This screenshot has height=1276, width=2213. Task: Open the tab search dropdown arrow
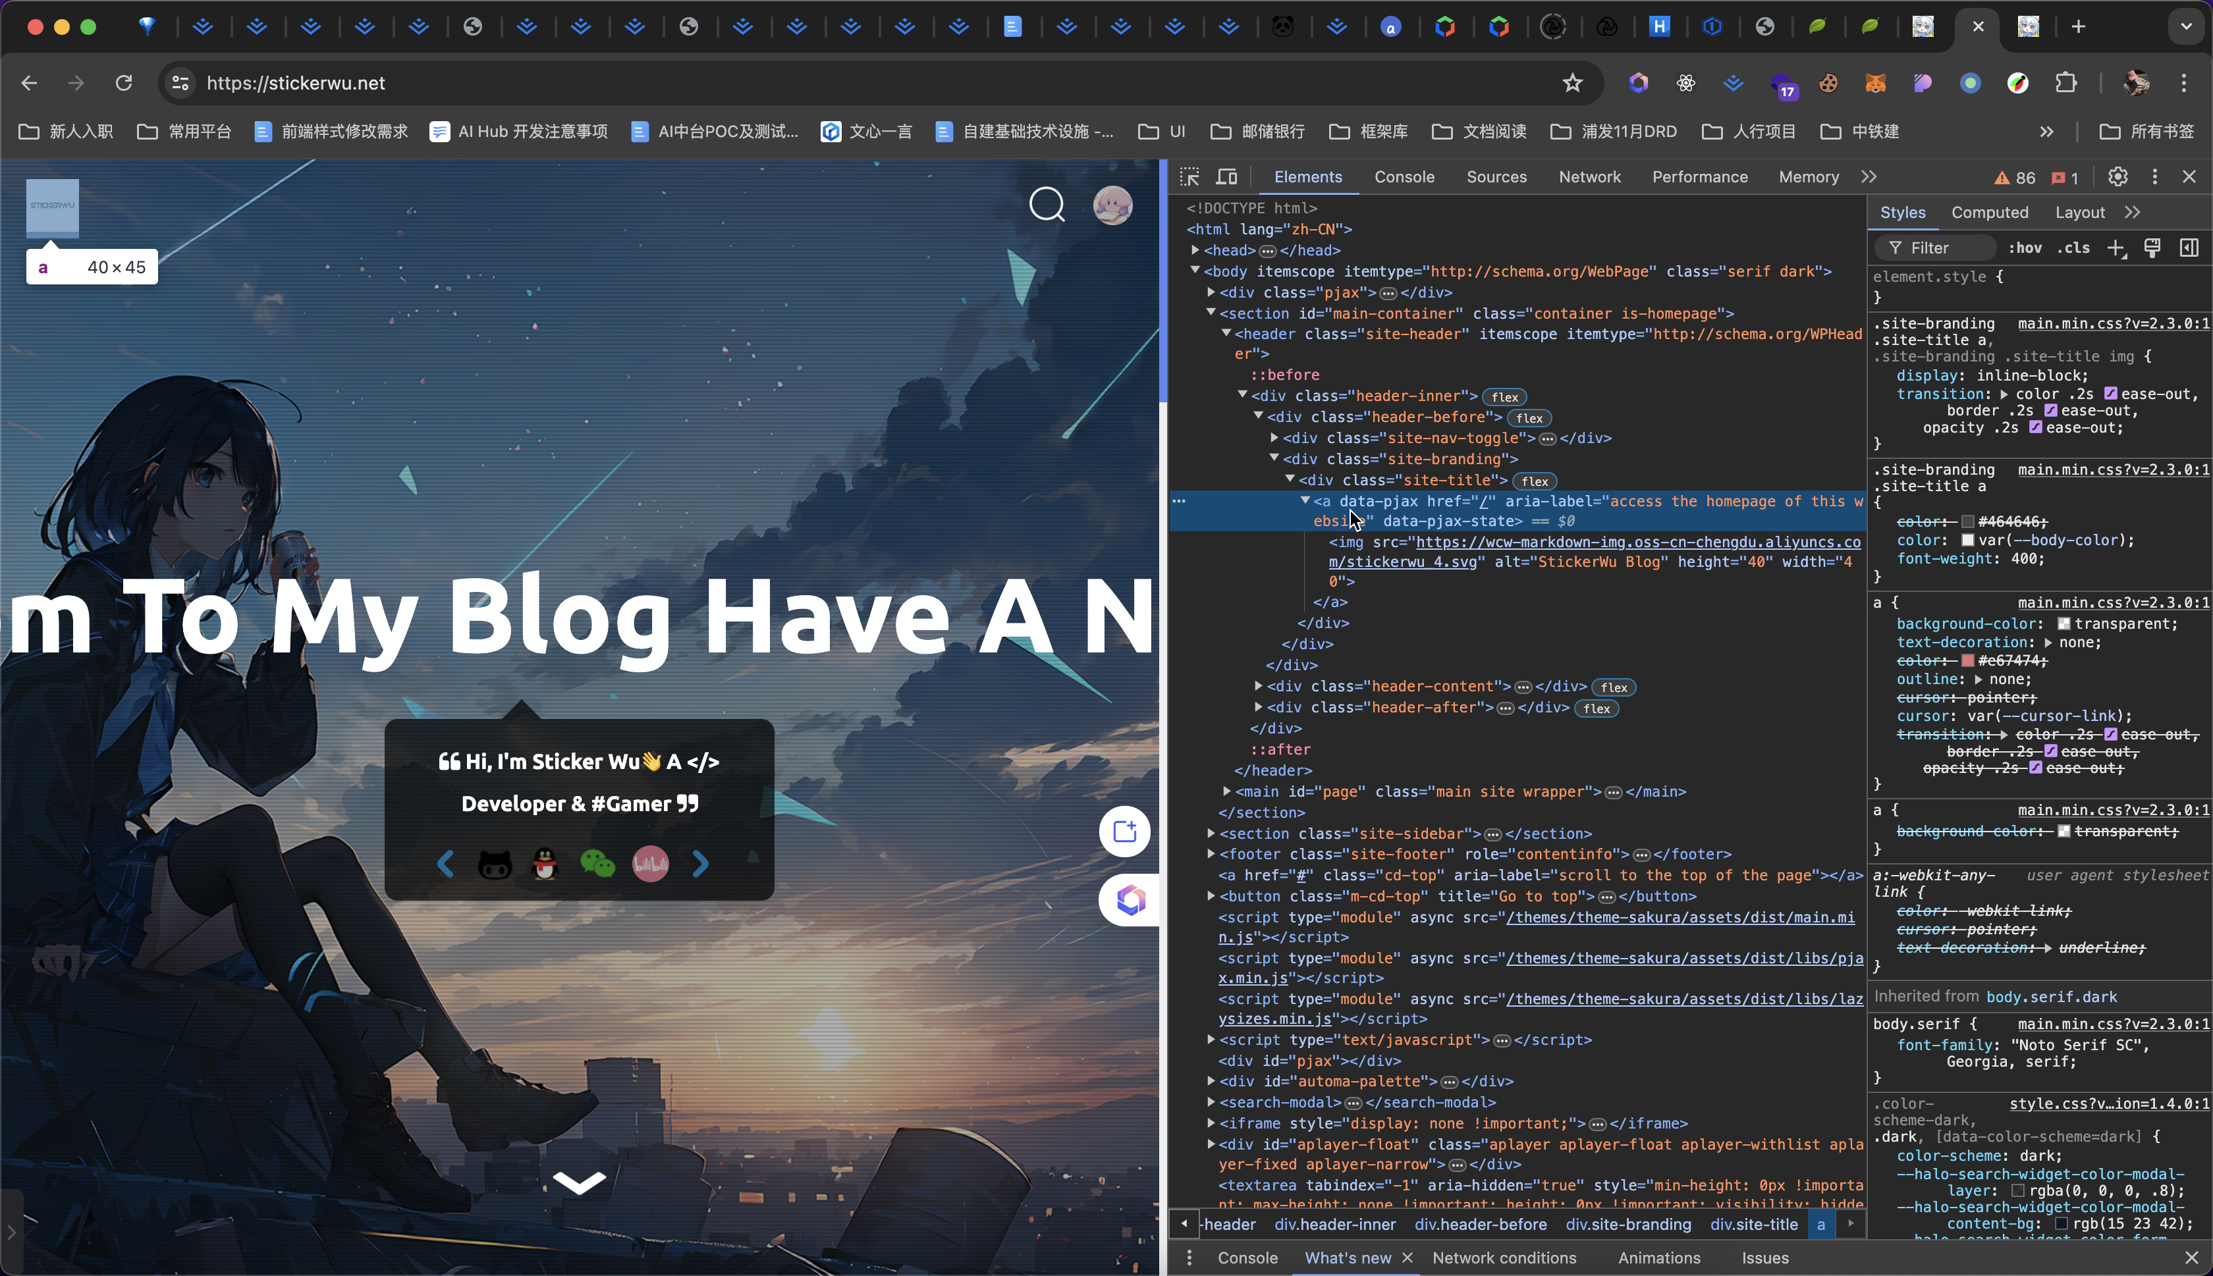pos(2186,26)
